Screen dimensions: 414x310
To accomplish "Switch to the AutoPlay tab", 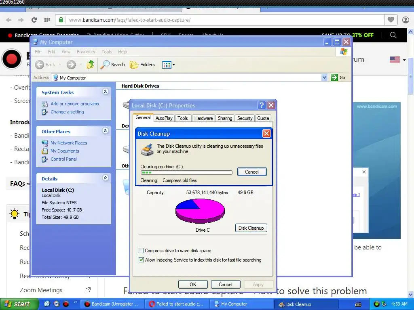I will click(x=164, y=118).
